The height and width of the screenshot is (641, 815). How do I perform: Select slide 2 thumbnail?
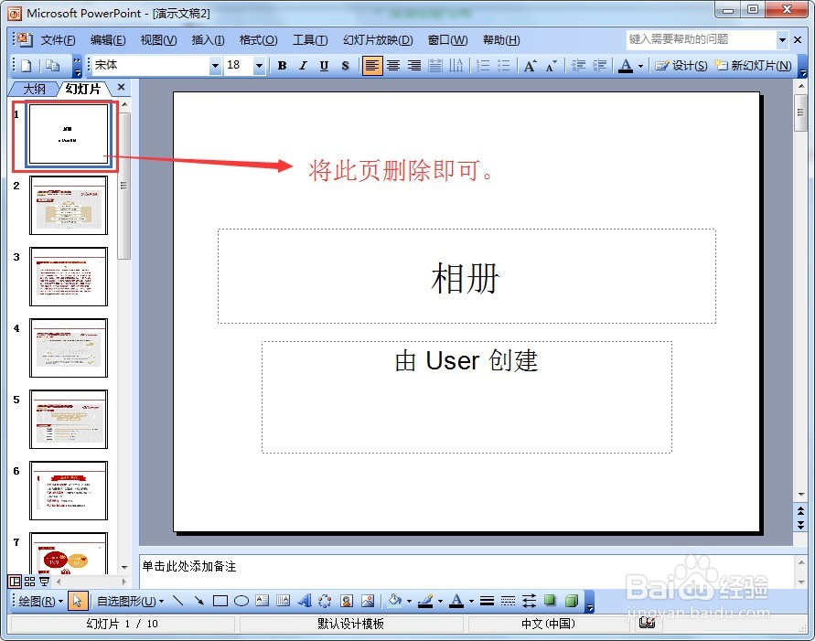(x=69, y=205)
